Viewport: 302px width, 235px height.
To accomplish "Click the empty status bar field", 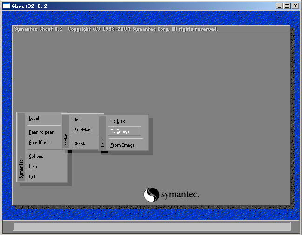I will [x=152, y=227].
